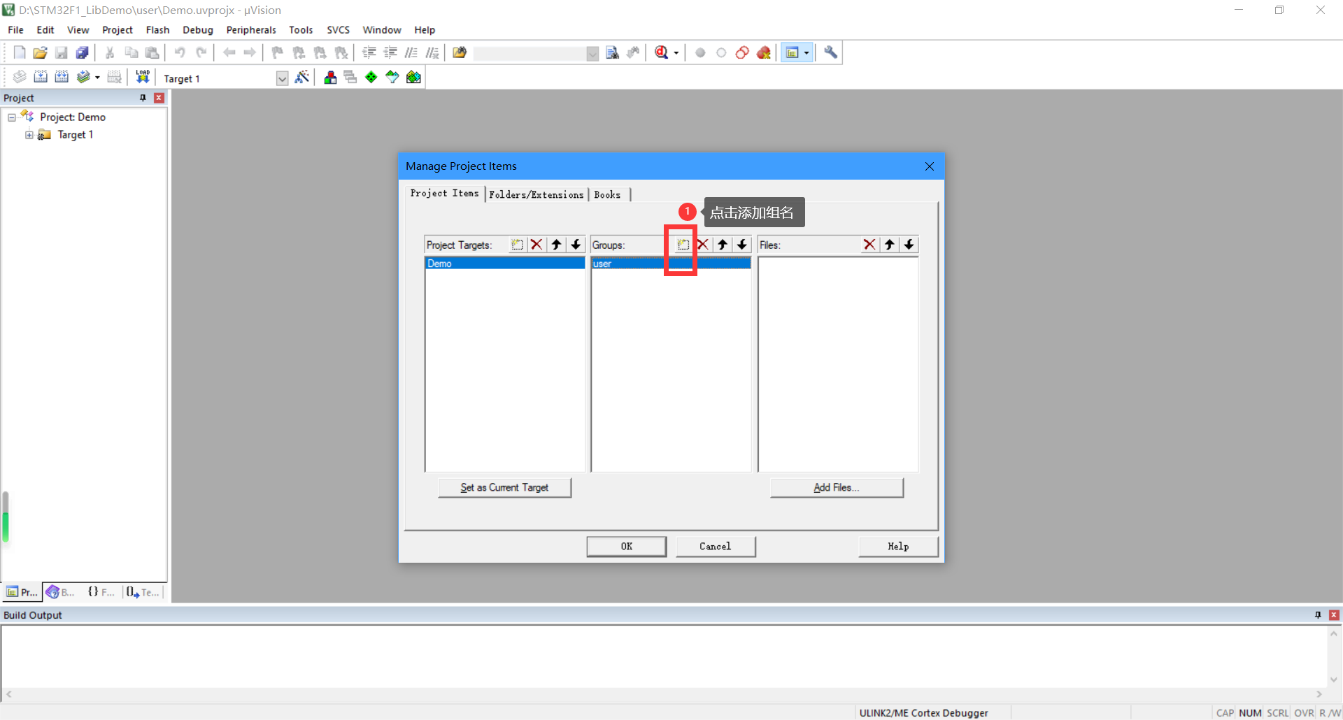Select Demo in Project Targets list
1343x720 pixels.
[x=504, y=264]
